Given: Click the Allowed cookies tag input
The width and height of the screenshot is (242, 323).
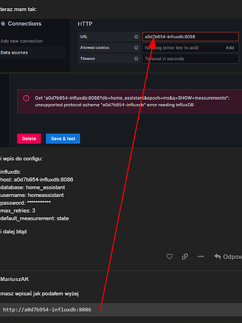Looking at the screenshot, I should click(183, 48).
